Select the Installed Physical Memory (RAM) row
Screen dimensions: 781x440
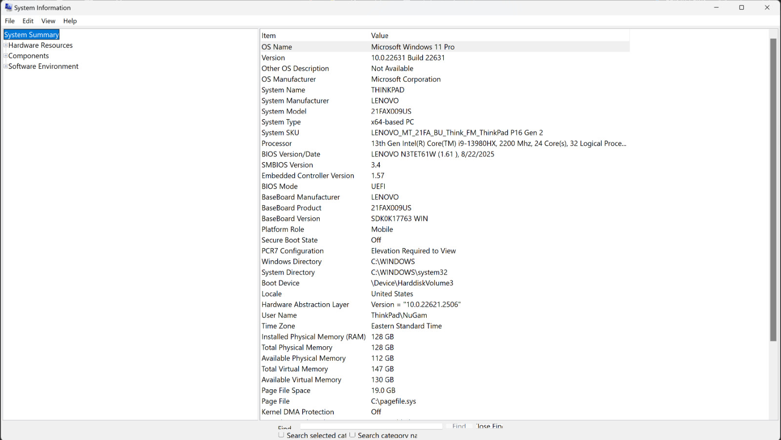coord(445,337)
